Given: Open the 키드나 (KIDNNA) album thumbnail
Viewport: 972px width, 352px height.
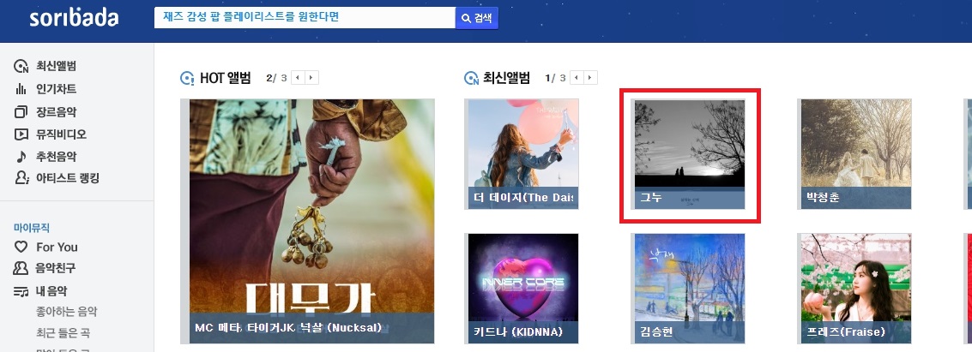Looking at the screenshot, I should [523, 289].
